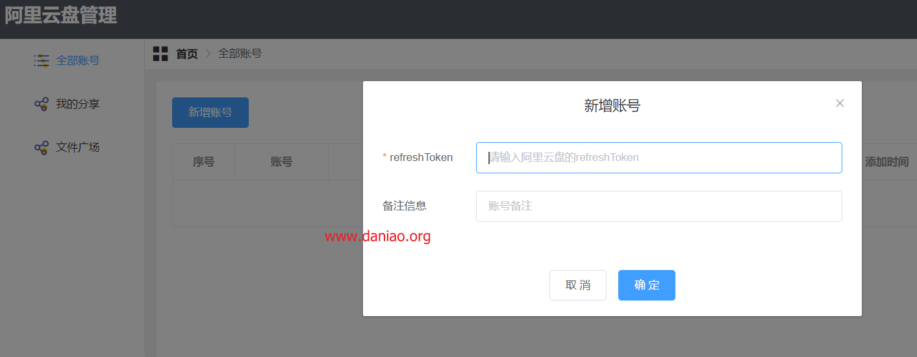Screen dimensions: 917x357
Task: Click the 我的分享 share icon
Action: click(42, 104)
